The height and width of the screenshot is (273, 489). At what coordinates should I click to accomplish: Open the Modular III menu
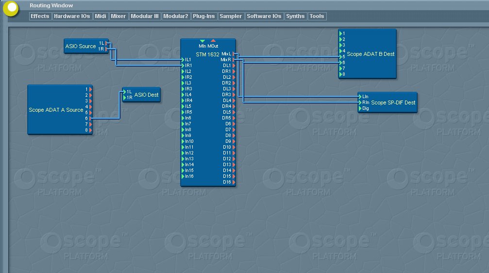[144, 16]
